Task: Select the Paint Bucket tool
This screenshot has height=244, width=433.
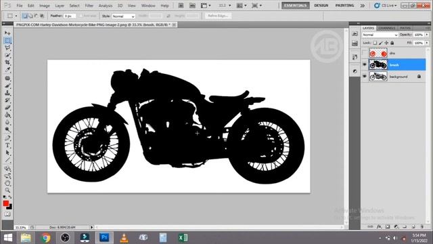Action: click(x=7, y=115)
